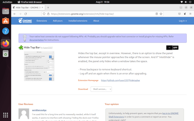Open the power menu icon in top bar
Screen dimensions: 194x121
coord(190,2)
